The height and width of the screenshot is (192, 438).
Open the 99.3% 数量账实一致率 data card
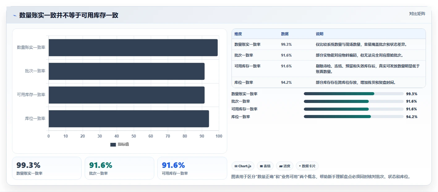47,168
